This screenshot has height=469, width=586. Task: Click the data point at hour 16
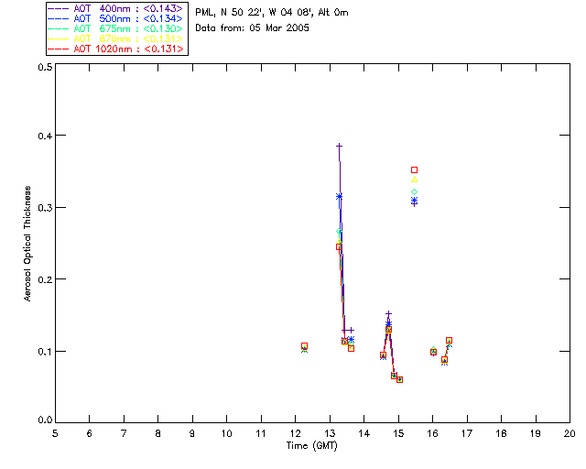click(x=433, y=352)
